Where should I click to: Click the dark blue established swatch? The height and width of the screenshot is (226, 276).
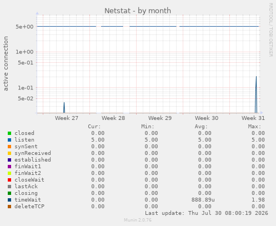(9, 160)
